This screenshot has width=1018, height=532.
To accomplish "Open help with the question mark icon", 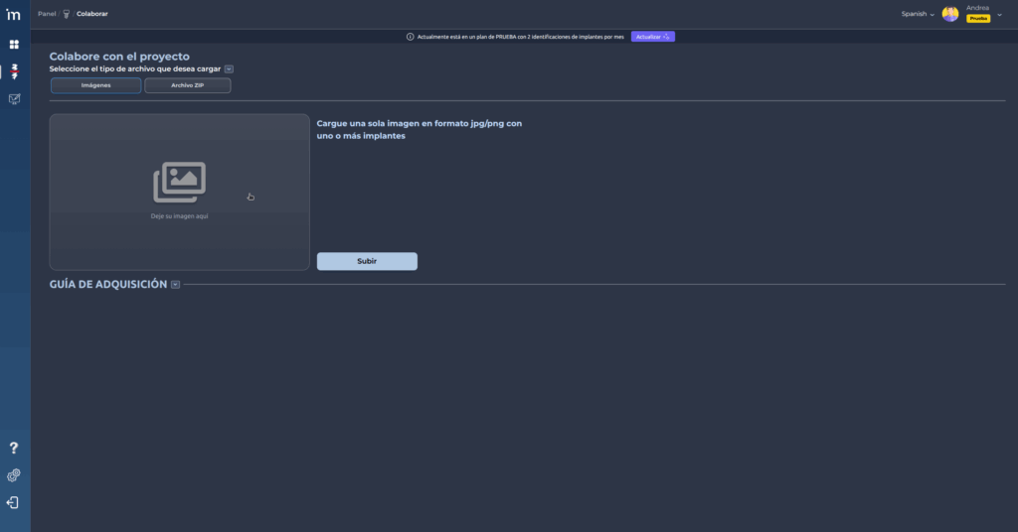I will [x=14, y=449].
